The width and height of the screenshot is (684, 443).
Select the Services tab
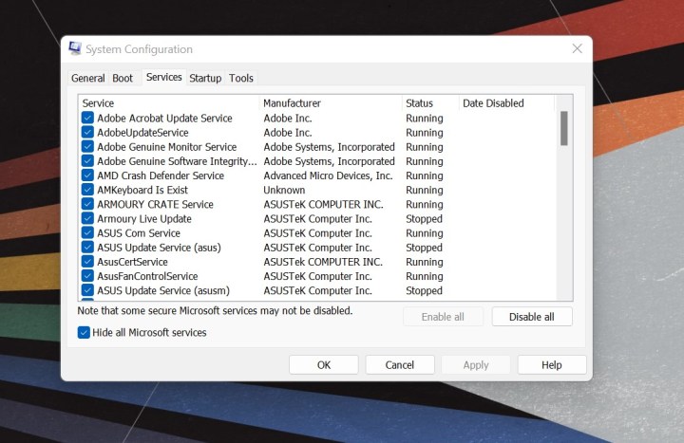pos(164,77)
